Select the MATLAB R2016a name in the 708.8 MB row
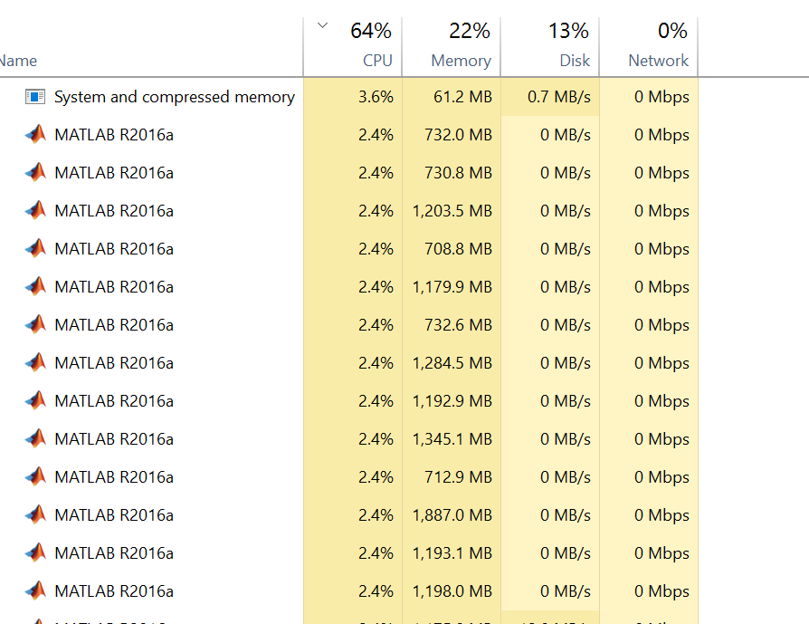Image resolution: width=809 pixels, height=624 pixels. pyautogui.click(x=114, y=249)
